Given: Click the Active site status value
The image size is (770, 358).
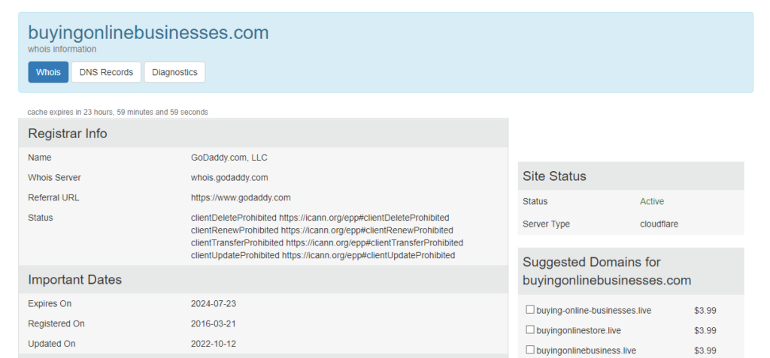Looking at the screenshot, I should [x=652, y=202].
